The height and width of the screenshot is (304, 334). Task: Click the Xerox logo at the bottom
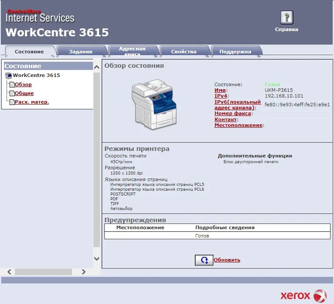click(303, 296)
